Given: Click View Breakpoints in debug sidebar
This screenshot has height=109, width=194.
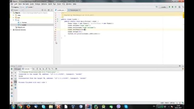Looking at the screenshot, I should 12,82.
